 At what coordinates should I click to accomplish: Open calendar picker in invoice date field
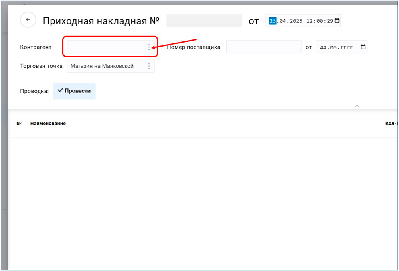[x=337, y=21]
